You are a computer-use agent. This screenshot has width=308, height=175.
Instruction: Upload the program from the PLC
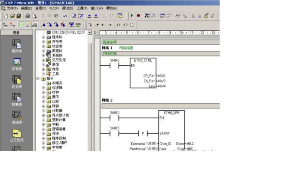89,16
